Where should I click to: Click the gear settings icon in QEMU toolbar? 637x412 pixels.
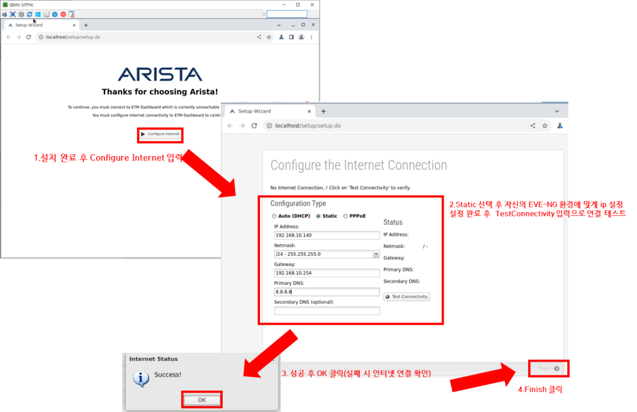pyautogui.click(x=21, y=14)
